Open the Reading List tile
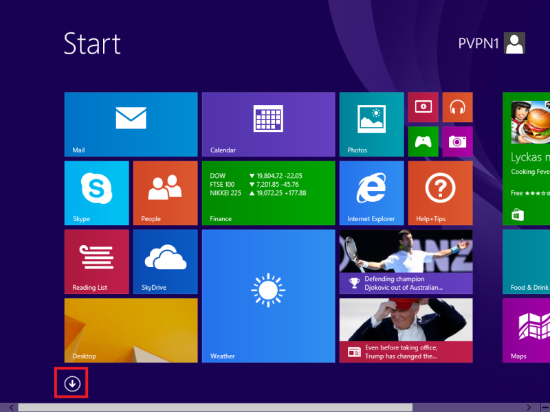The image size is (550, 412). 96,262
